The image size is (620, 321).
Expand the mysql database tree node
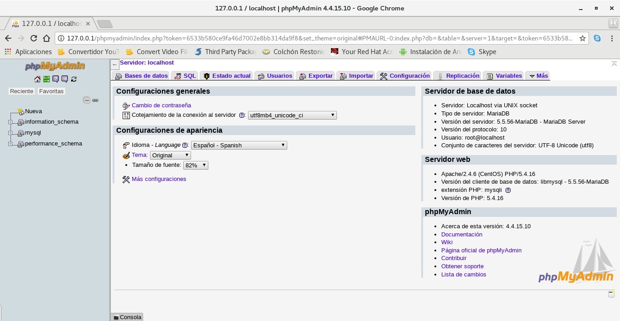click(10, 133)
